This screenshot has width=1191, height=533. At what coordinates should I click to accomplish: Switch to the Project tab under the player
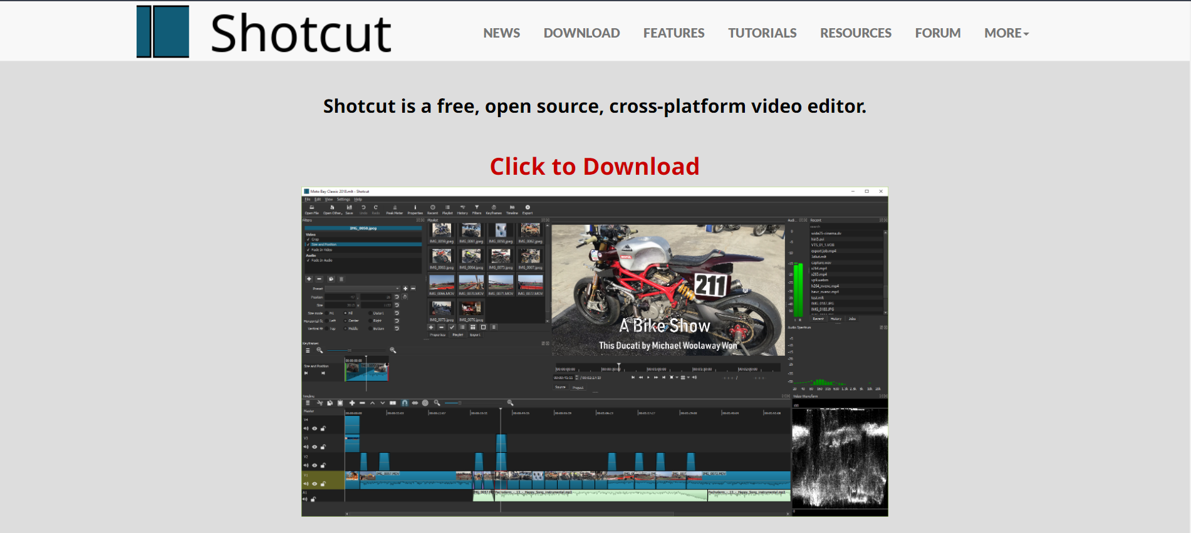578,388
